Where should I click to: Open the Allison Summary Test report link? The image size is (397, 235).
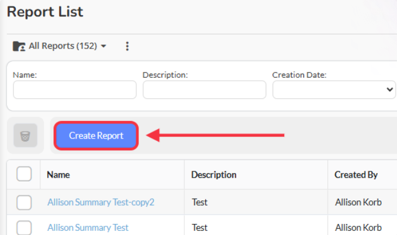coord(88,227)
